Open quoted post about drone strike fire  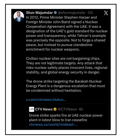point(67,116)
